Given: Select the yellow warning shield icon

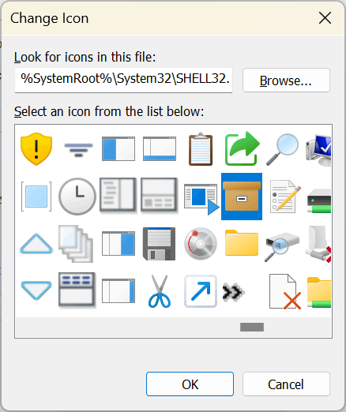Looking at the screenshot, I should click(x=36, y=149).
